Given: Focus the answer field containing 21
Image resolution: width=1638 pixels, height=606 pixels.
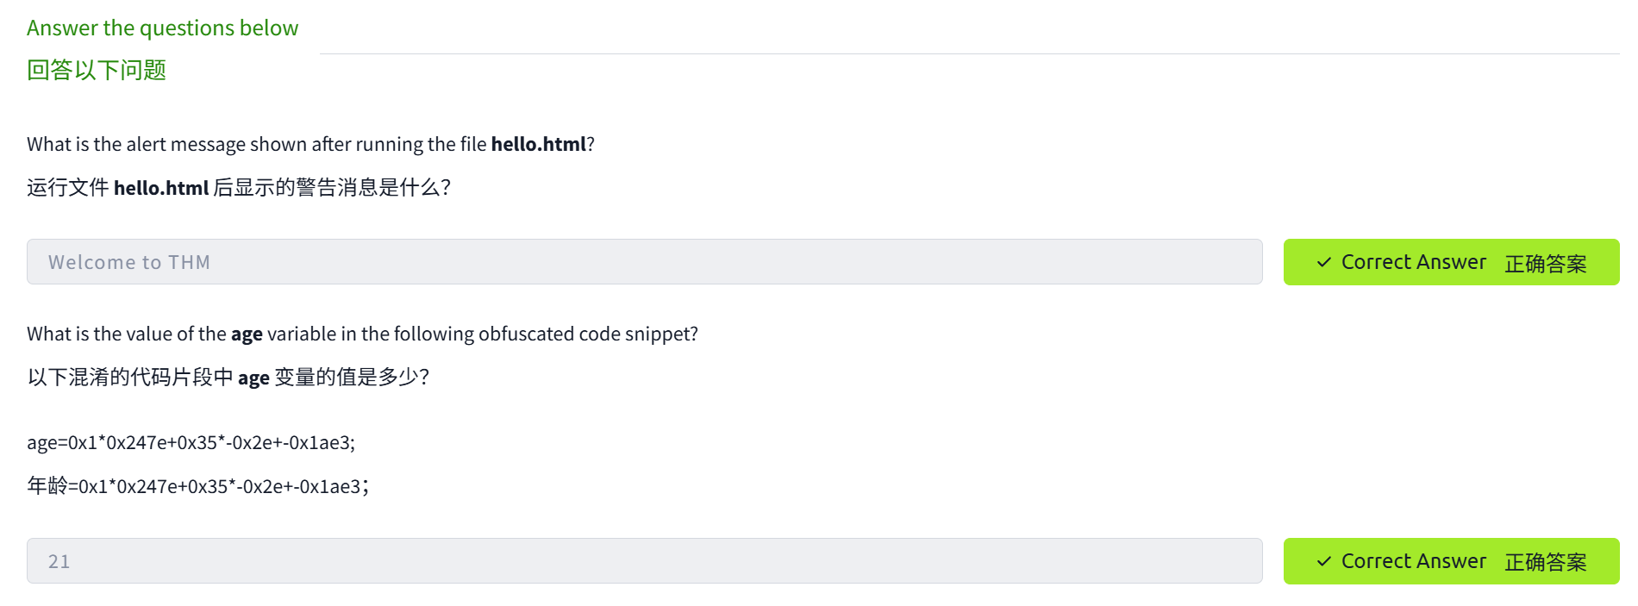Looking at the screenshot, I should (x=644, y=561).
